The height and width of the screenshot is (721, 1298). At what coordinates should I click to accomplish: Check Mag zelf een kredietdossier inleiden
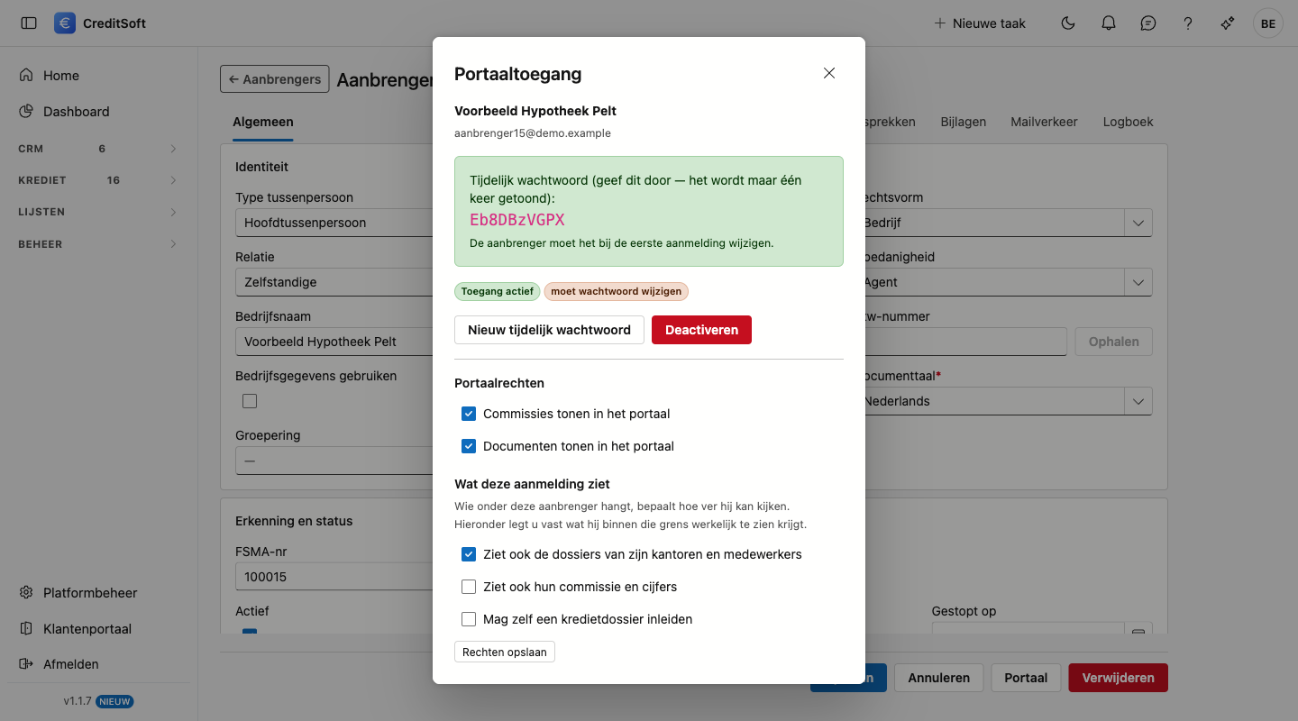point(469,619)
